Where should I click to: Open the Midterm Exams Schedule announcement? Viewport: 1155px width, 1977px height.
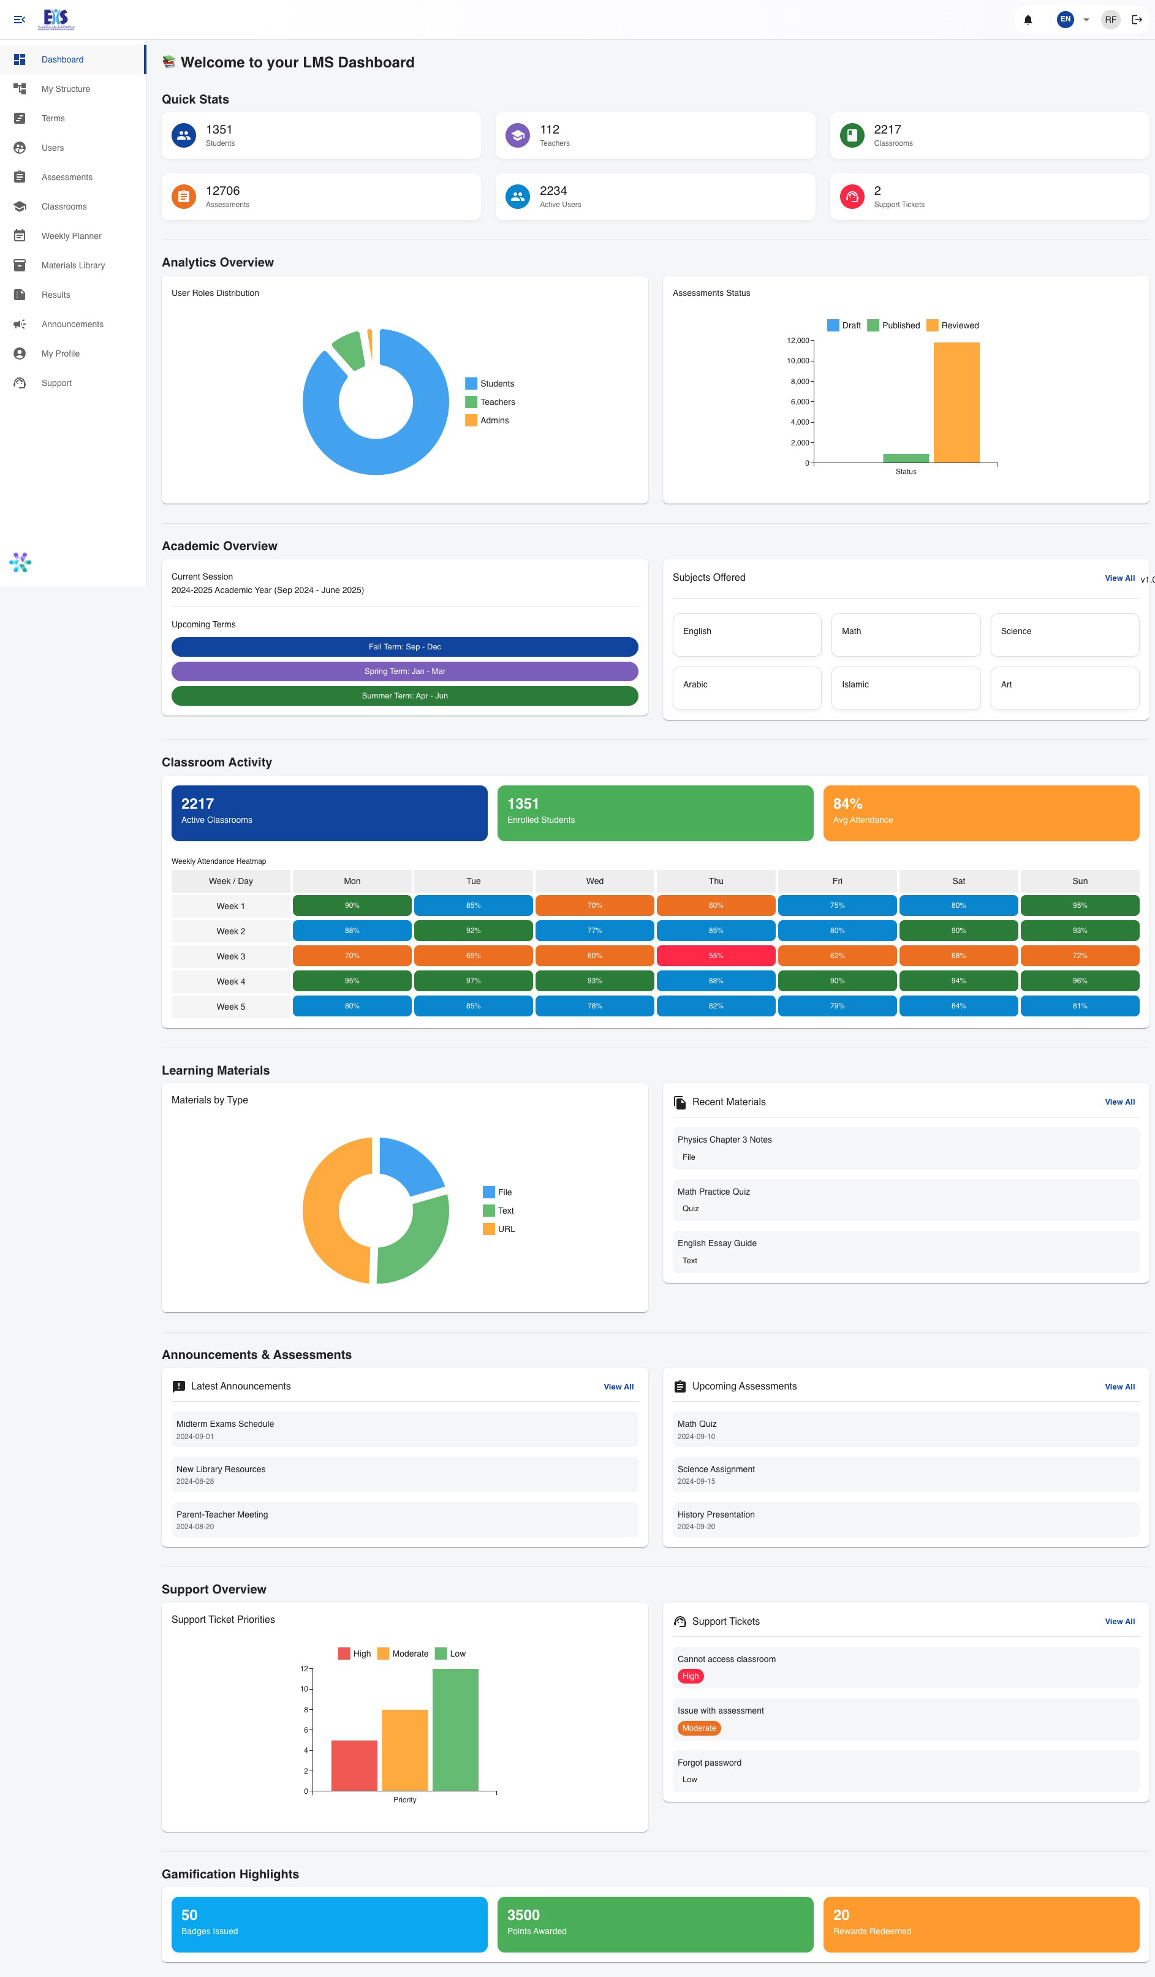[225, 1424]
